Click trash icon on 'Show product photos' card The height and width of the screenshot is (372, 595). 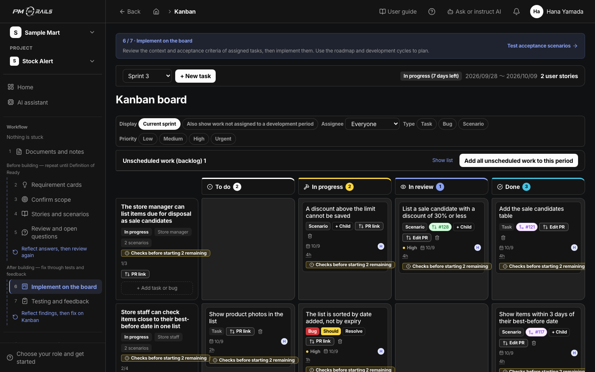pyautogui.click(x=260, y=331)
